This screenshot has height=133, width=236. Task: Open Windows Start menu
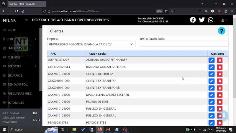point(4,129)
